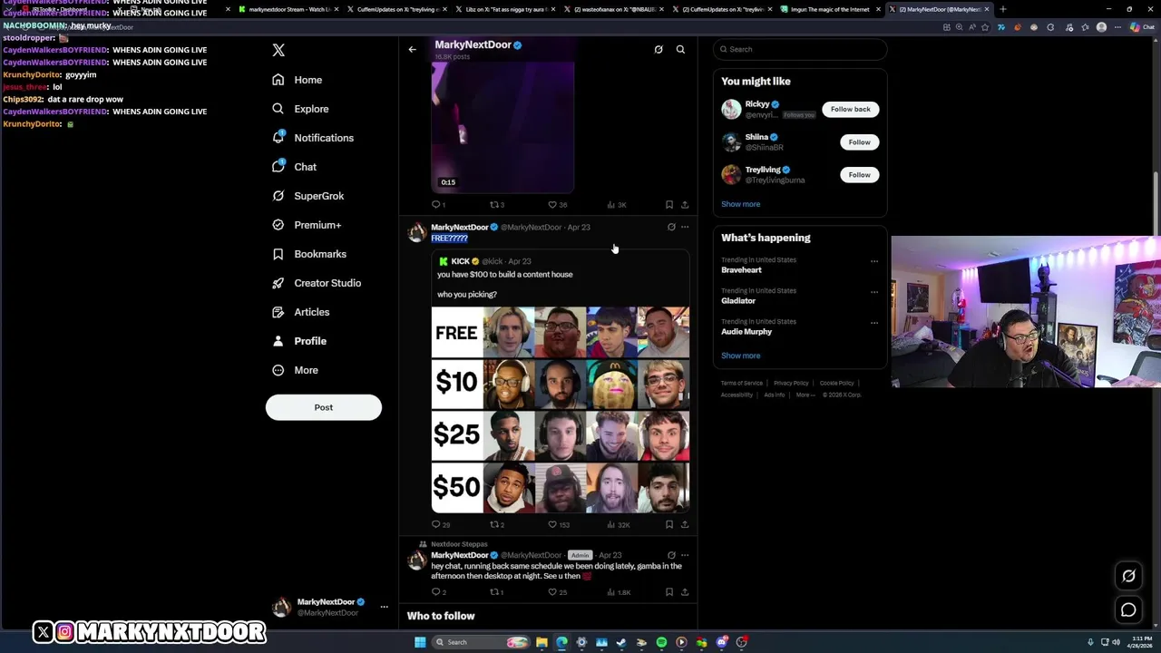Image resolution: width=1161 pixels, height=653 pixels.
Task: Open Grok actions on the FREE????? post
Action: coord(671,227)
